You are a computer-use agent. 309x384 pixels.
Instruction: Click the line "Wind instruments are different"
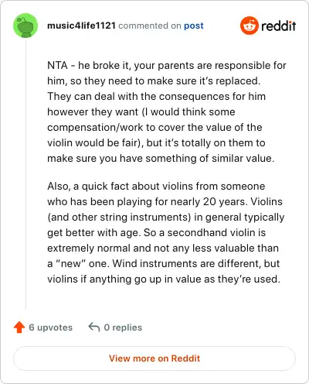[x=163, y=263]
